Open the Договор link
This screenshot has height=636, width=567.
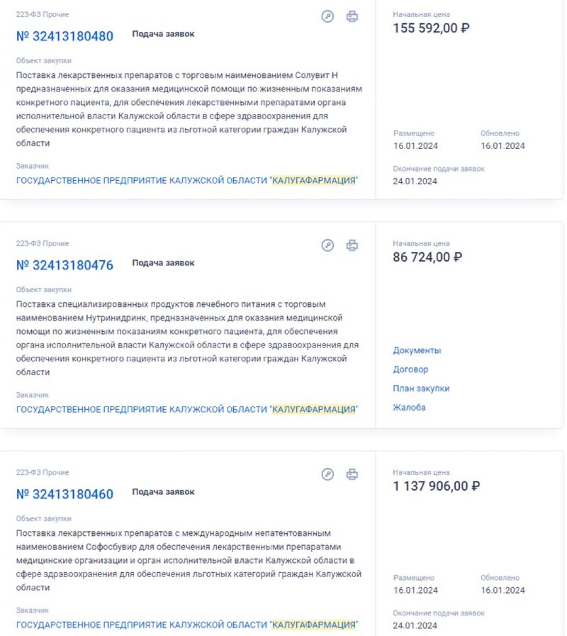coord(411,369)
